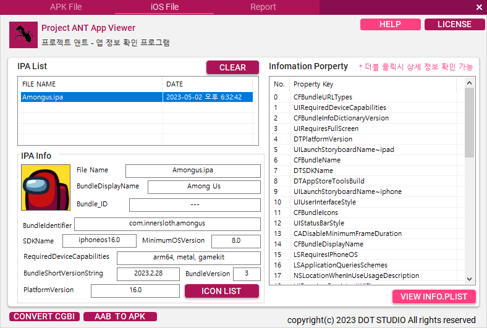Screen dimensions: 487x328
Task: Click the MinimumOSVersion field 8.0
Action: [x=235, y=241]
